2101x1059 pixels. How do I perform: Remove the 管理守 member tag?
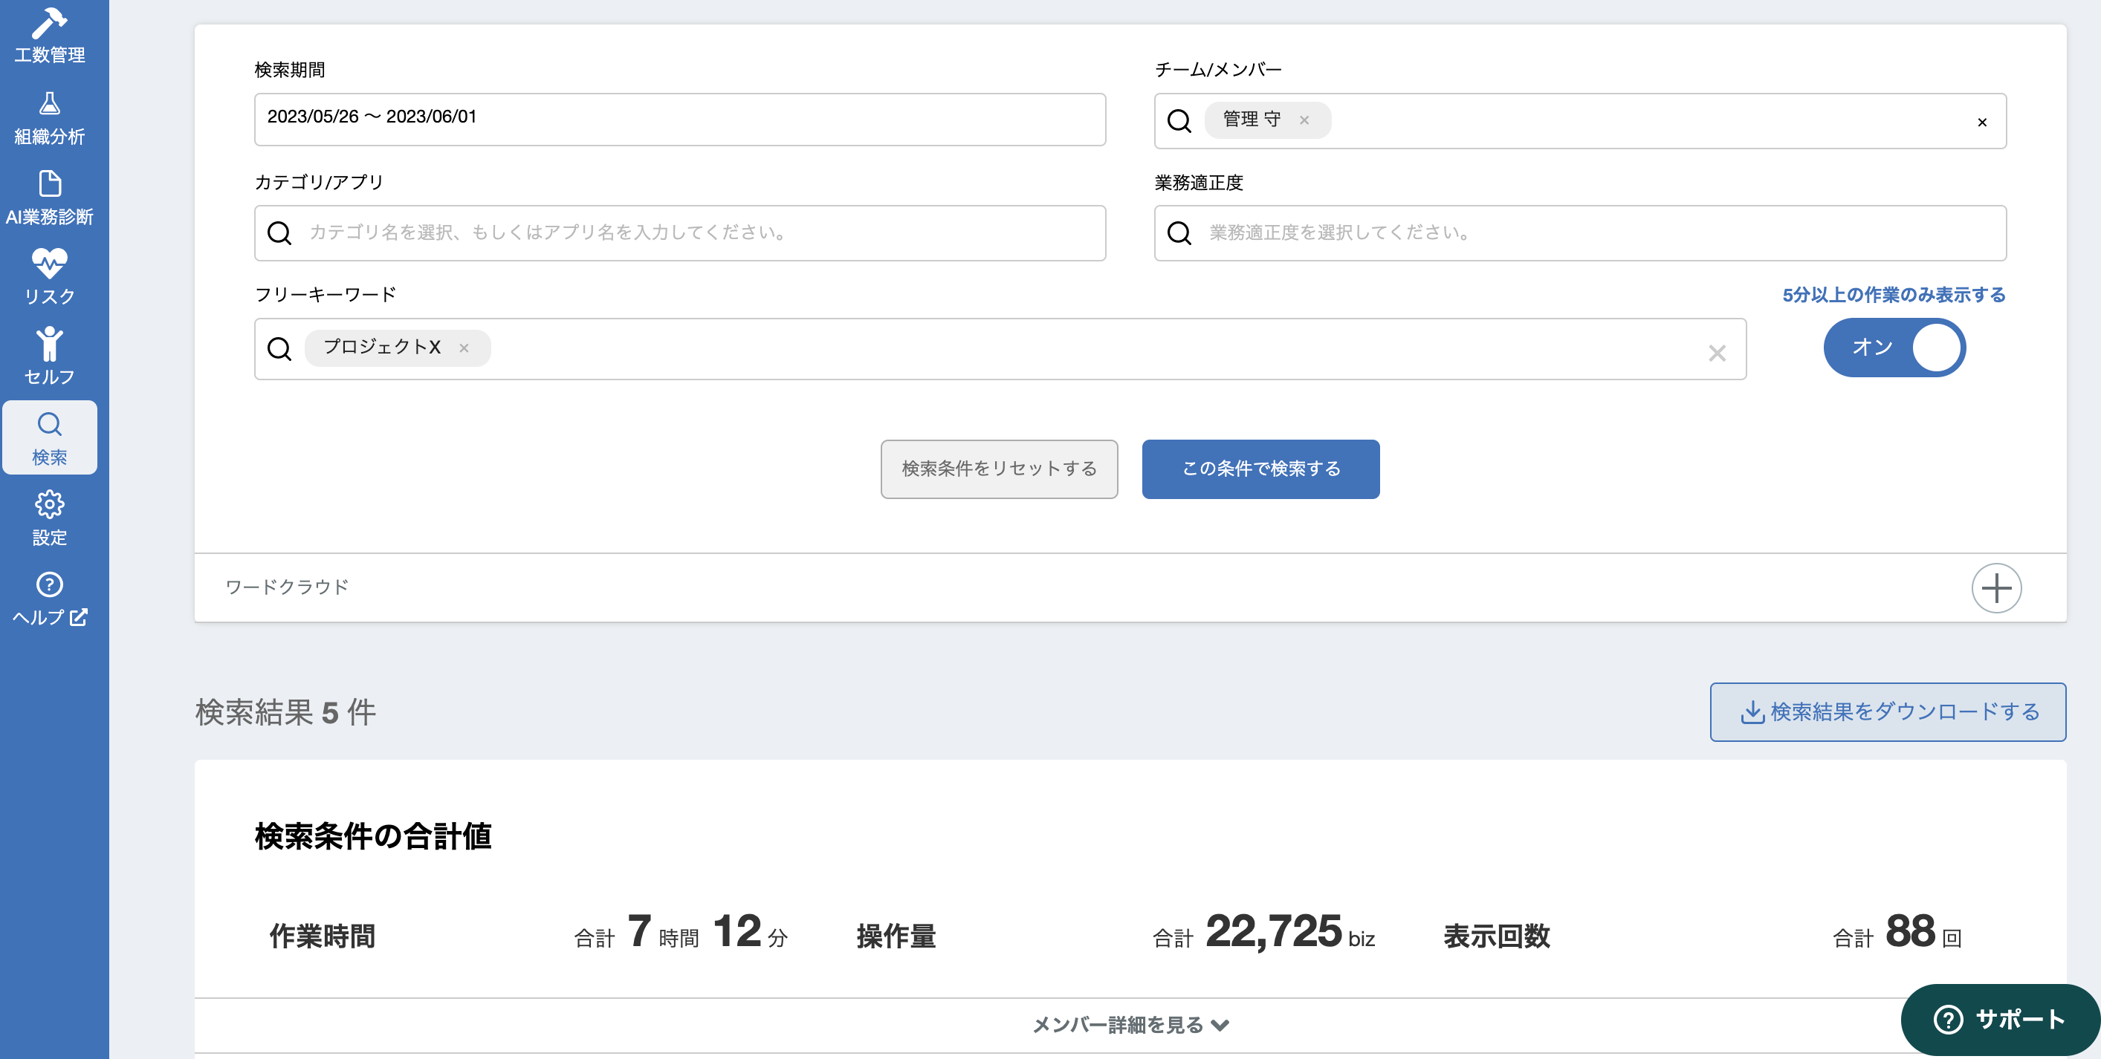pos(1305,120)
